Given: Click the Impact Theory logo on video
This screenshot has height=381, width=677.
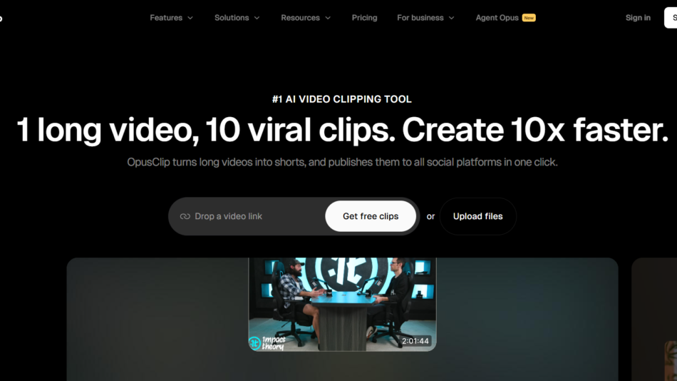Looking at the screenshot, I should [x=267, y=343].
